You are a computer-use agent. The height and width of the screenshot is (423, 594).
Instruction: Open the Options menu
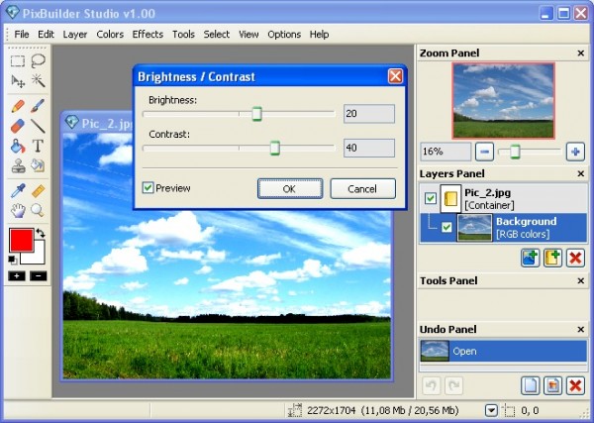pyautogui.click(x=284, y=34)
